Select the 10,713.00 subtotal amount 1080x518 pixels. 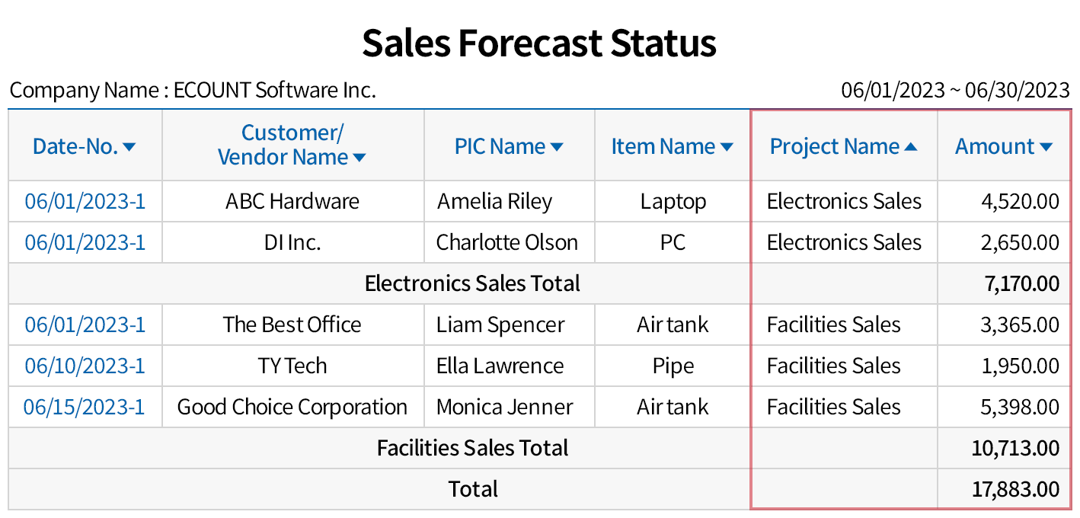click(x=1015, y=448)
